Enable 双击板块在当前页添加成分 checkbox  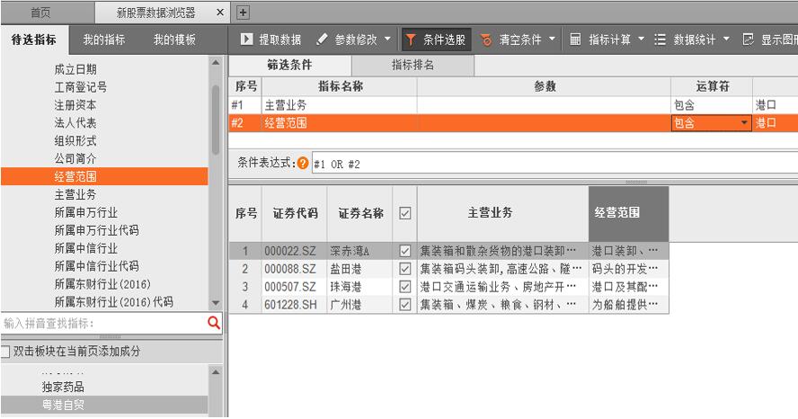click(6, 351)
